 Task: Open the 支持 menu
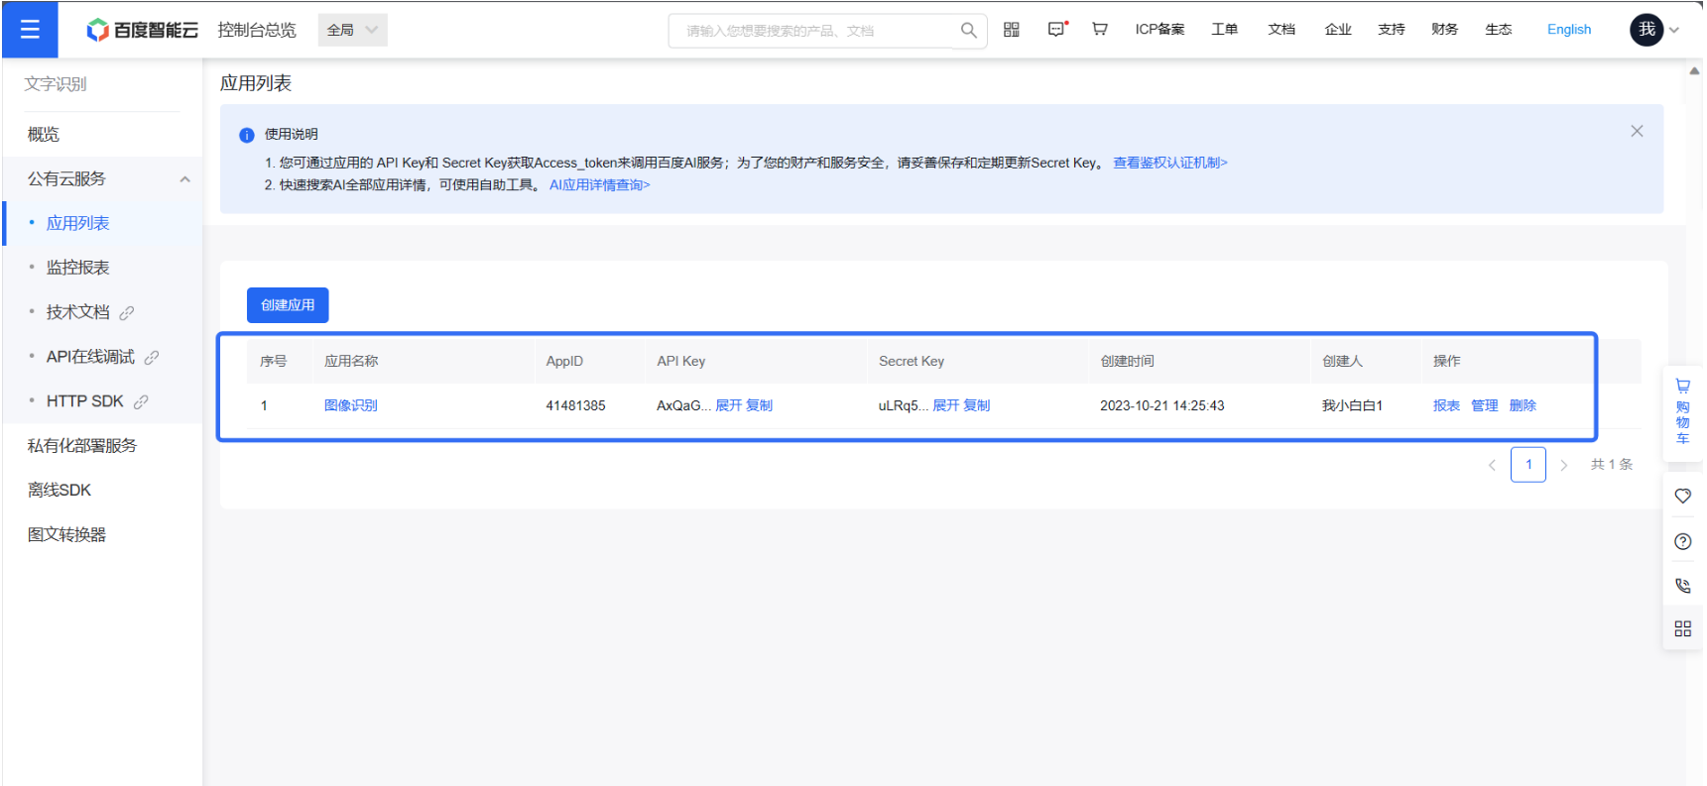1392,30
